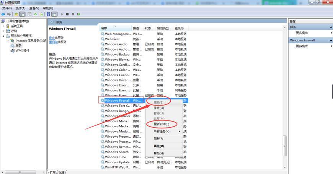This screenshot has width=333, height=174.
Task: Click the services list scroll-up arrow
Action: click(x=285, y=28)
